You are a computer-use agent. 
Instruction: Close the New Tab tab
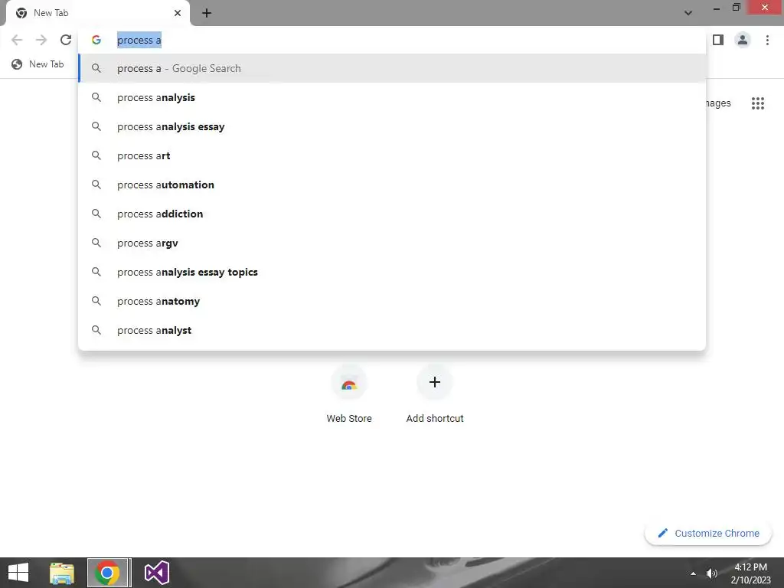[178, 13]
